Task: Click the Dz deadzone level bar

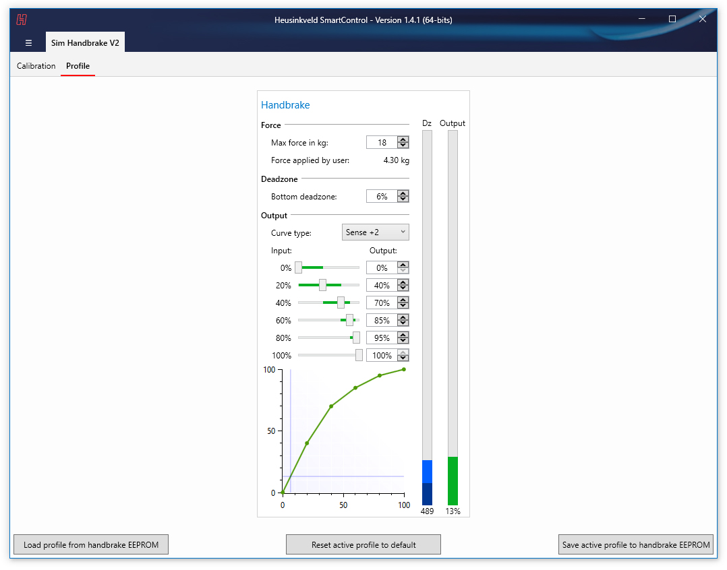Action: tap(427, 317)
